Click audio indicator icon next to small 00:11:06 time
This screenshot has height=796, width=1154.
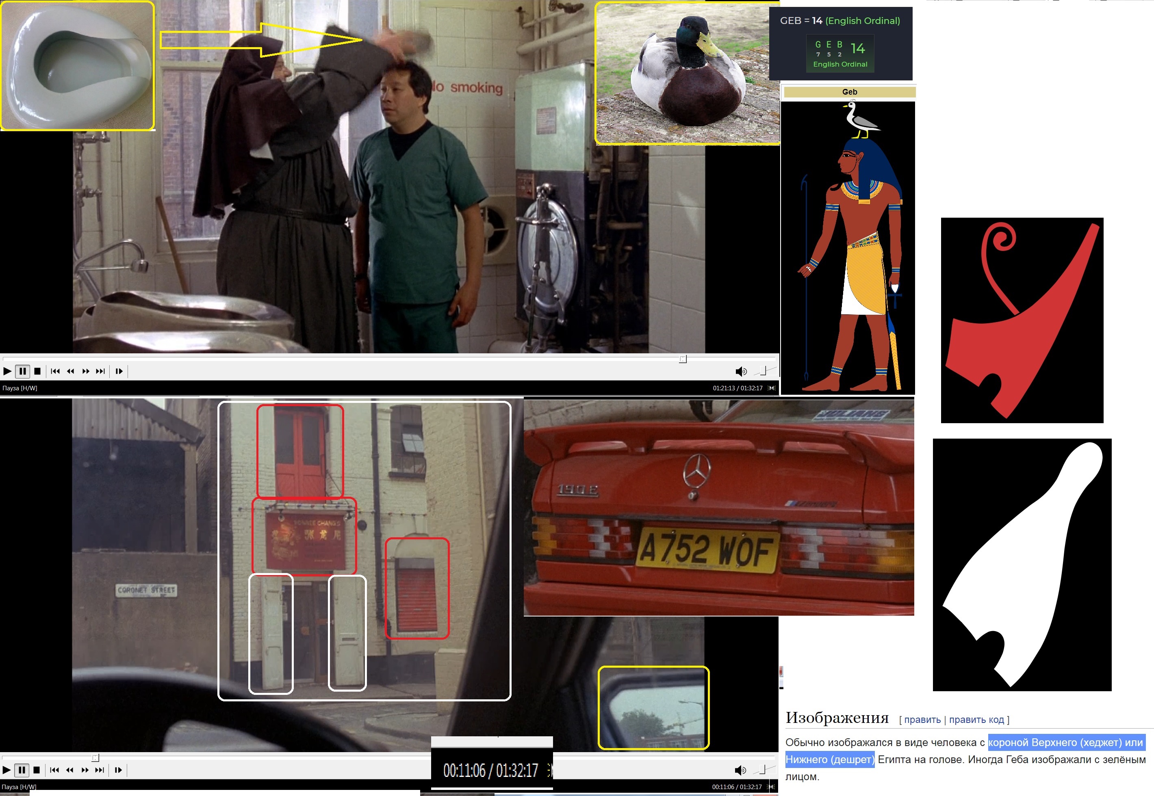(771, 787)
